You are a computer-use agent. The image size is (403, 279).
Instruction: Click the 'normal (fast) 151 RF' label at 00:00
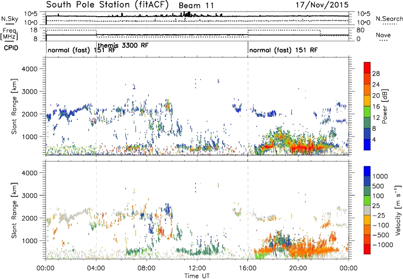pos(82,50)
